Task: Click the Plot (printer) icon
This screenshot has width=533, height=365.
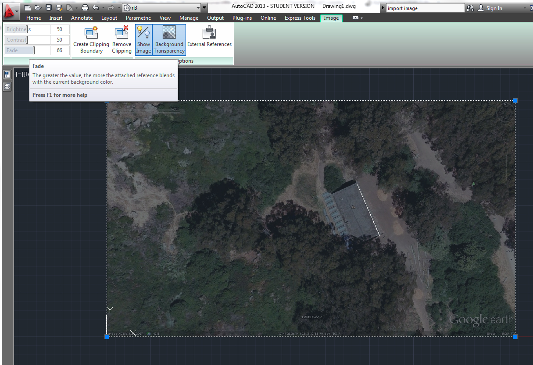Action: coord(85,8)
